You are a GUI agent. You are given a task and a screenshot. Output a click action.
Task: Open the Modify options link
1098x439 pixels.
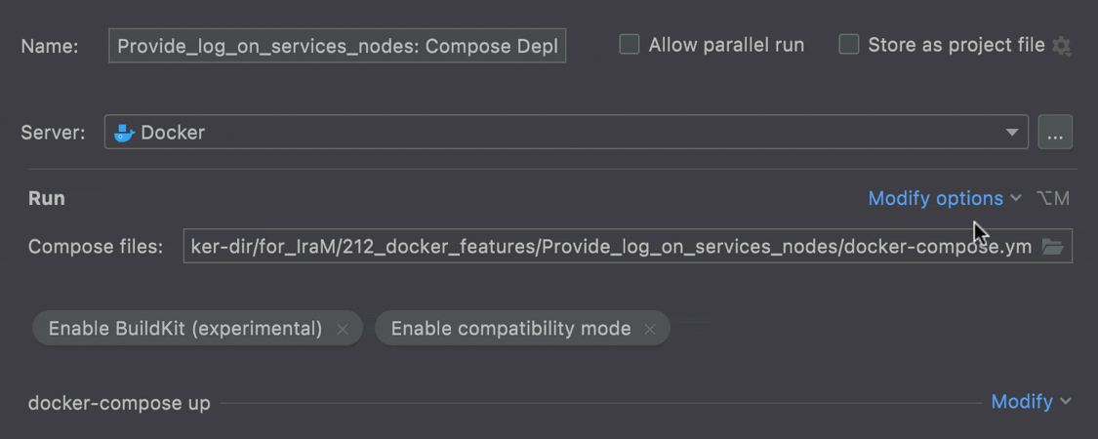[x=936, y=199]
